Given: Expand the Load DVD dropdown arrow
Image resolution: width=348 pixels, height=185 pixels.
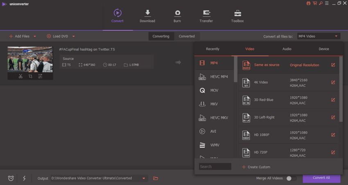Looking at the screenshot, I should point(74,37).
